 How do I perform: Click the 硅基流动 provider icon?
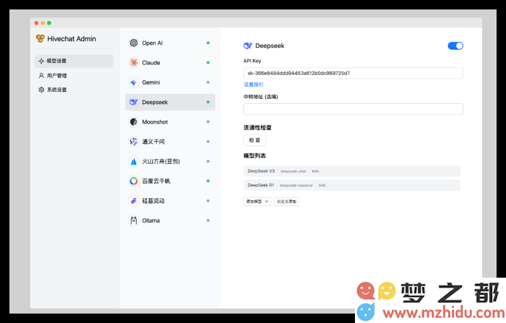[x=133, y=201]
